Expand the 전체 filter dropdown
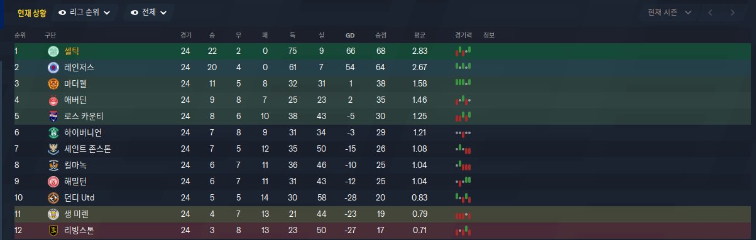This screenshot has height=240, width=756. pyautogui.click(x=149, y=12)
